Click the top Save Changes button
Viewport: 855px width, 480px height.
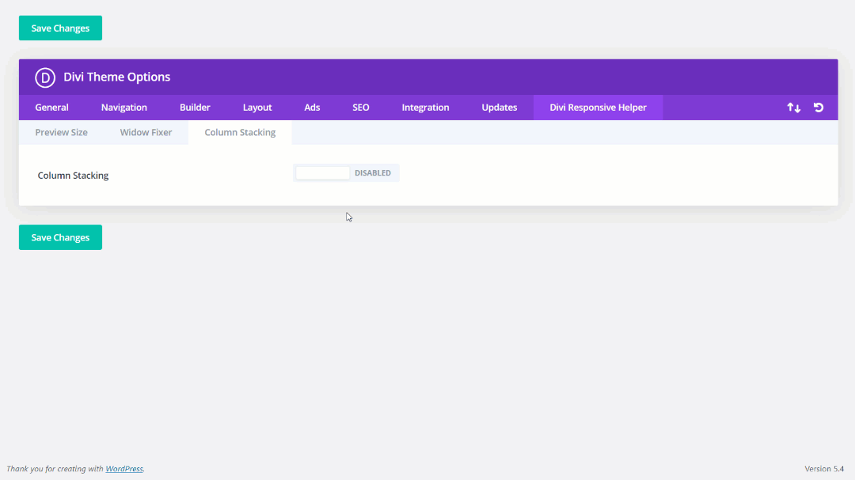59,28
